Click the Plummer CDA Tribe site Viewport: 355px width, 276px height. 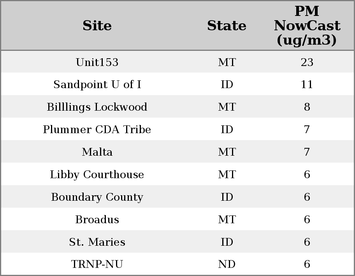pyautogui.click(x=97, y=130)
